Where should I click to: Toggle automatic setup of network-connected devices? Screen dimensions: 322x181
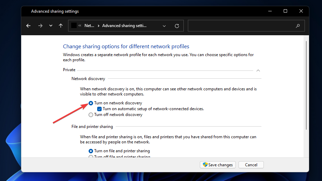99,109
